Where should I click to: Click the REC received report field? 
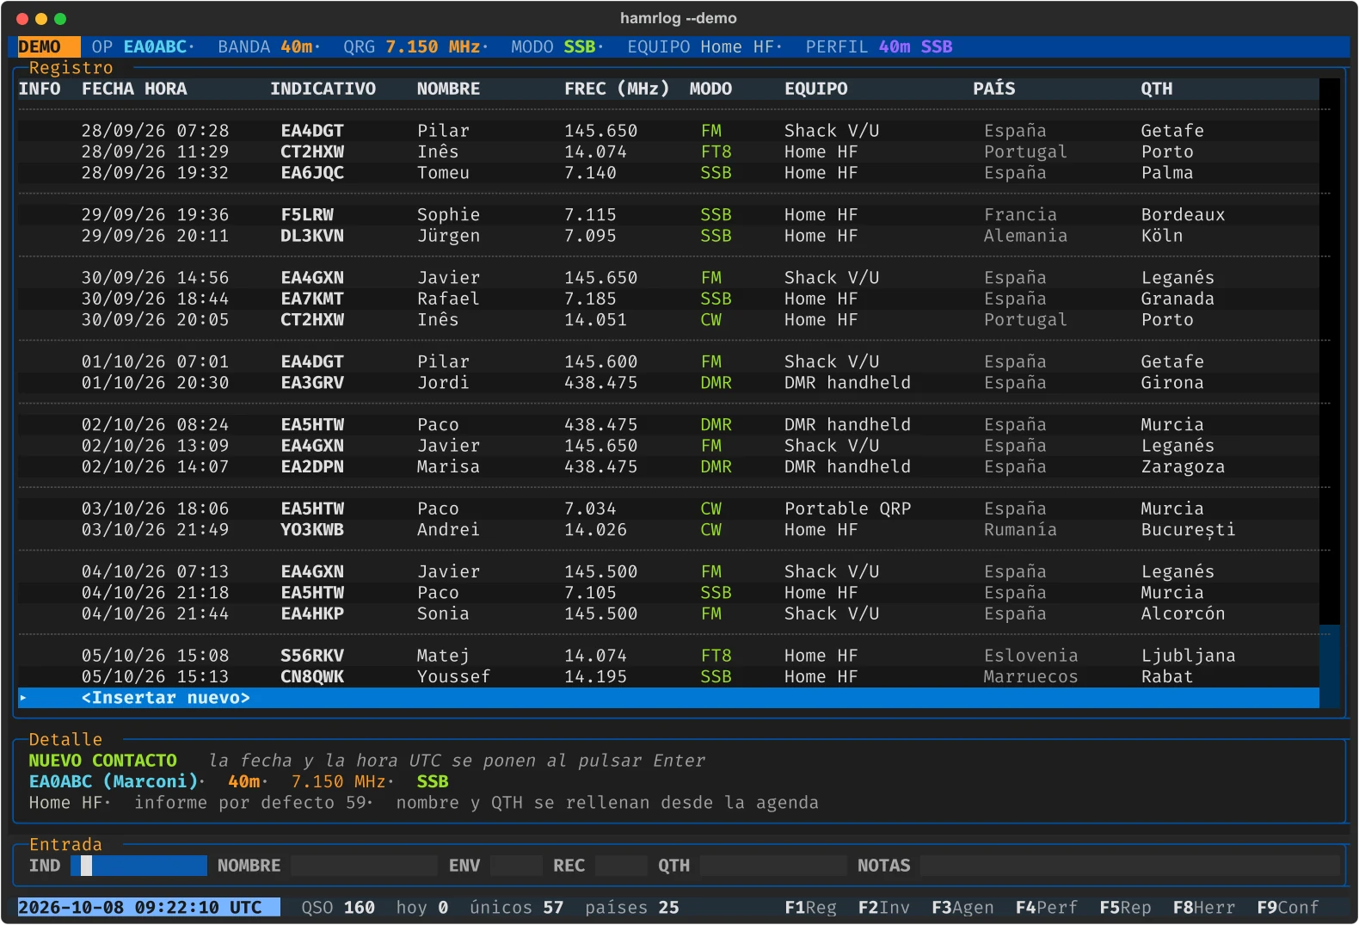[621, 866]
